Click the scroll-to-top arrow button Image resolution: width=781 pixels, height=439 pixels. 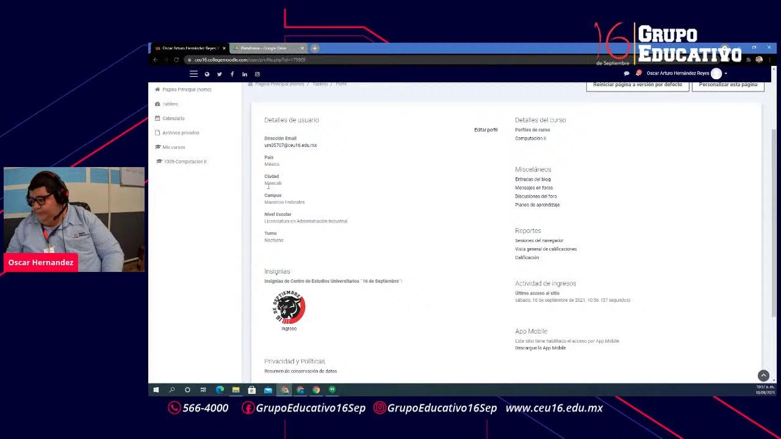click(x=763, y=376)
